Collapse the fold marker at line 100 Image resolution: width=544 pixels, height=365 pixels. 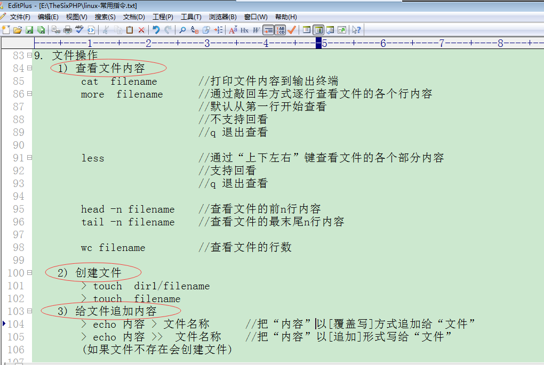pos(29,273)
